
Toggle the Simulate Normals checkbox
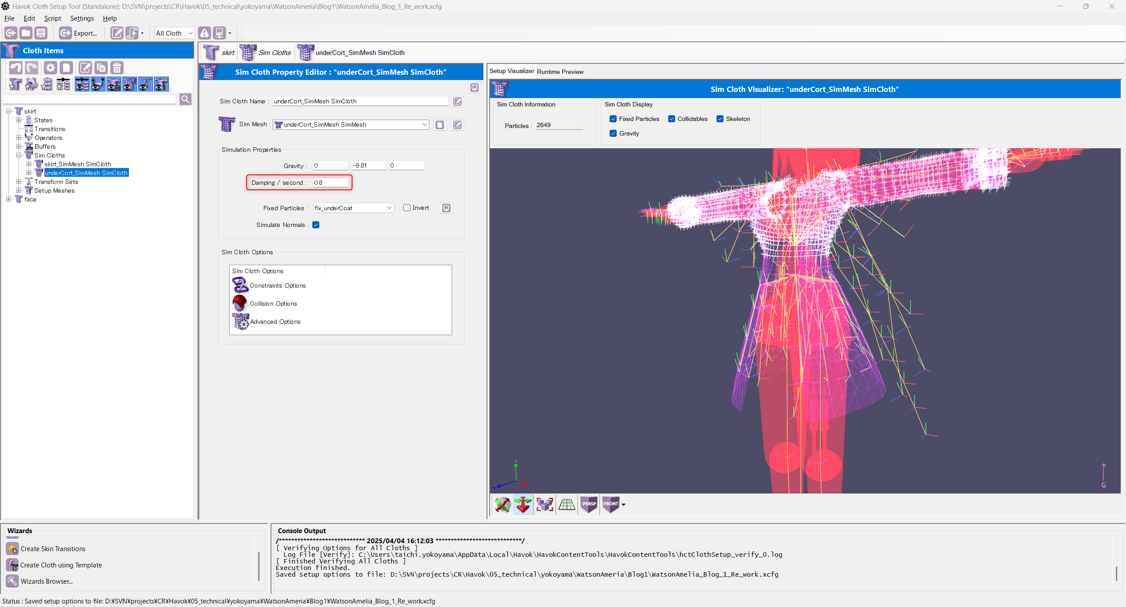pos(316,225)
